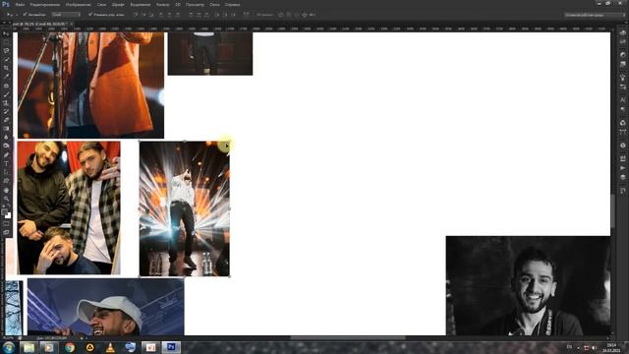Open the 3D menu

click(x=178, y=4)
